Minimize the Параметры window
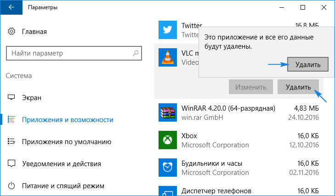The width and height of the screenshot is (335, 196). pos(282,7)
